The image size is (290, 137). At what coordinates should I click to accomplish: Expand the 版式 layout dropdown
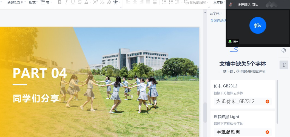[x=33, y=2]
